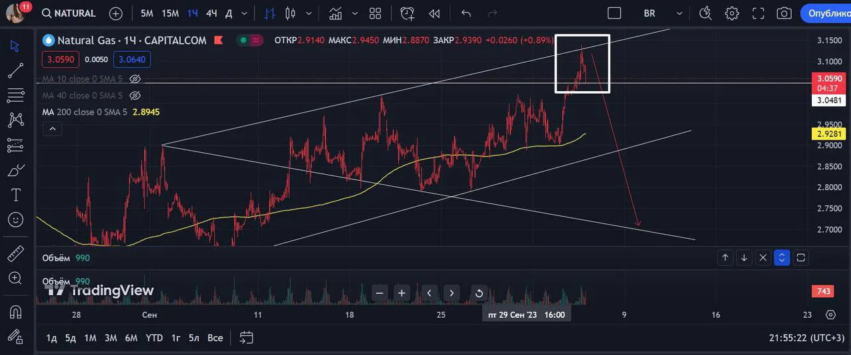Toggle visibility of MA 10 indicator
This screenshot has width=851, height=355.
(x=135, y=78)
